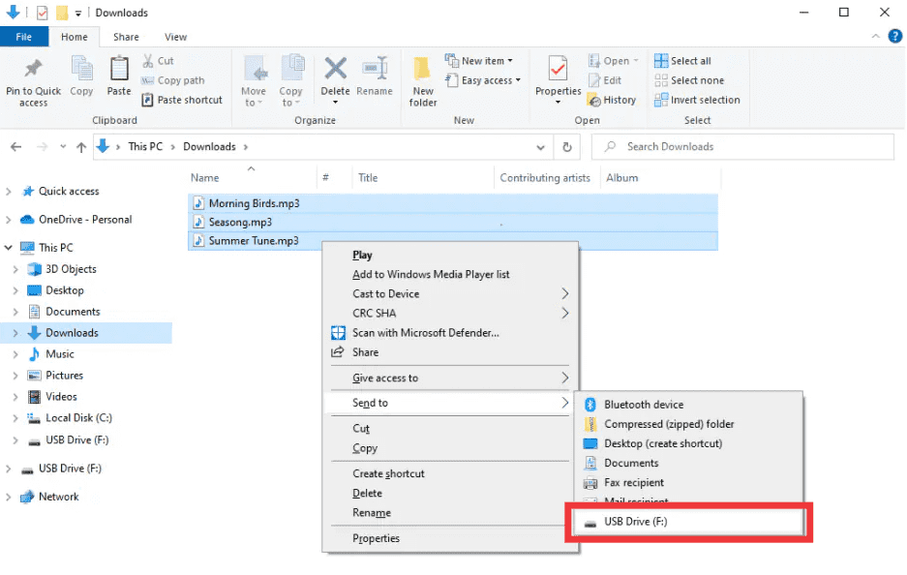
Task: Click the Cut scissors button in the ribbon
Action: click(x=158, y=61)
